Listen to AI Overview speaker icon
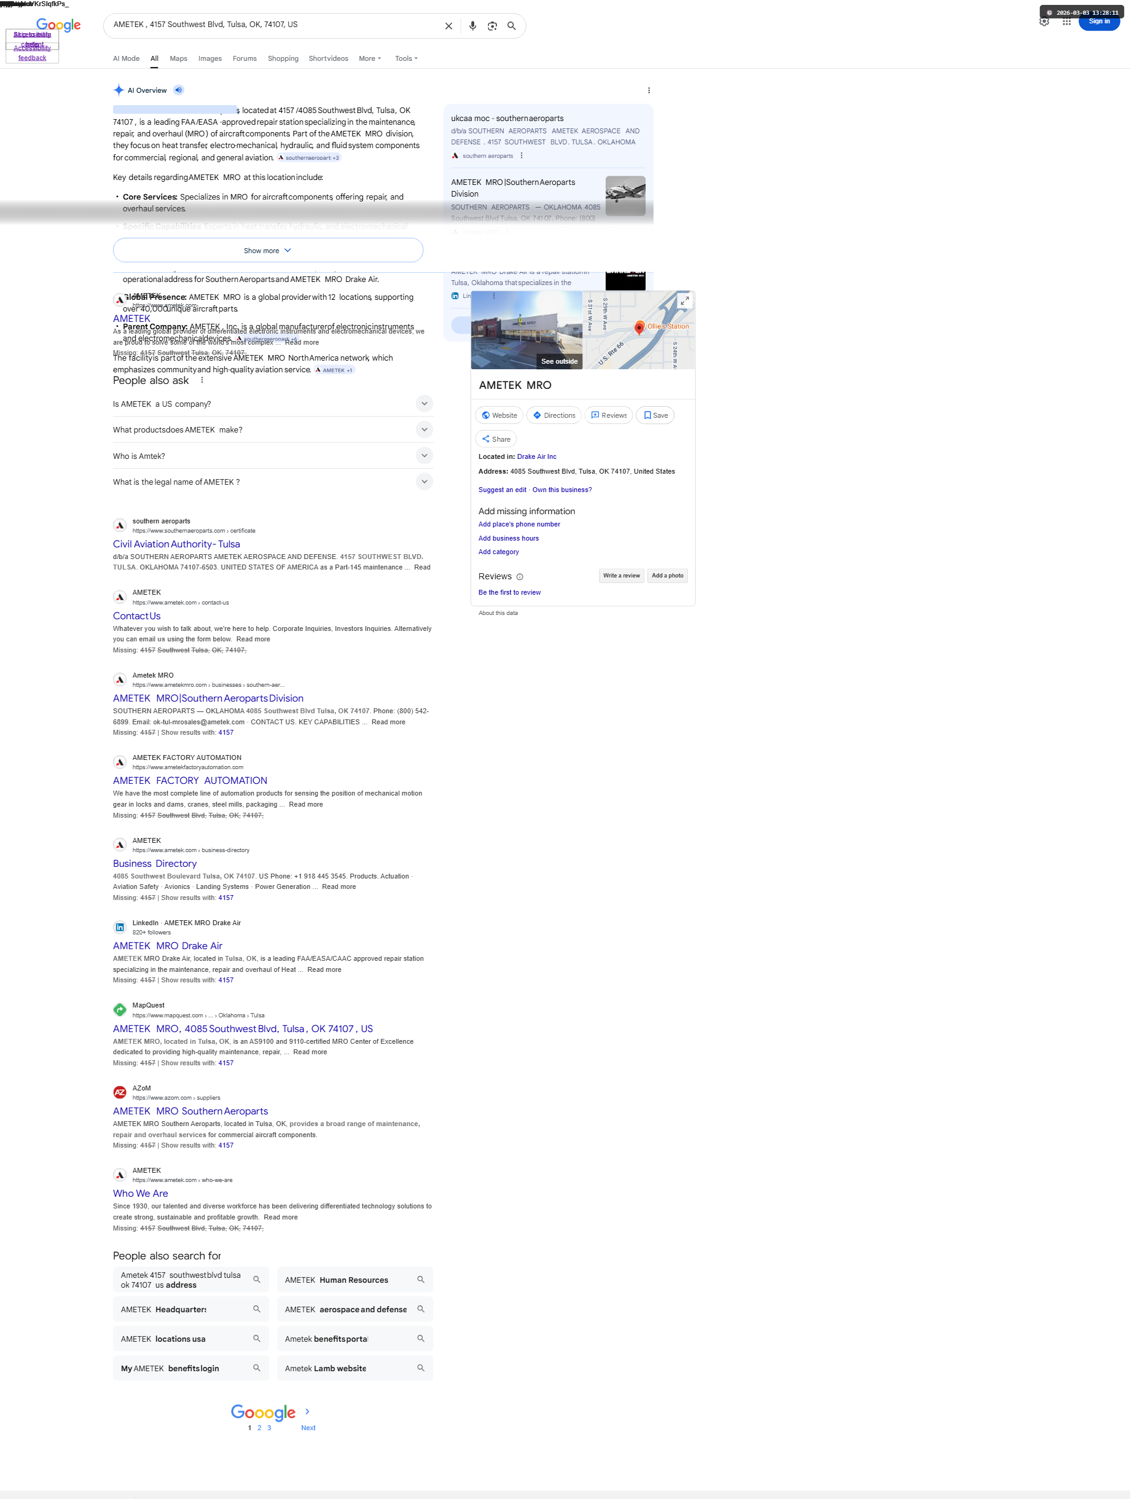 click(x=178, y=90)
